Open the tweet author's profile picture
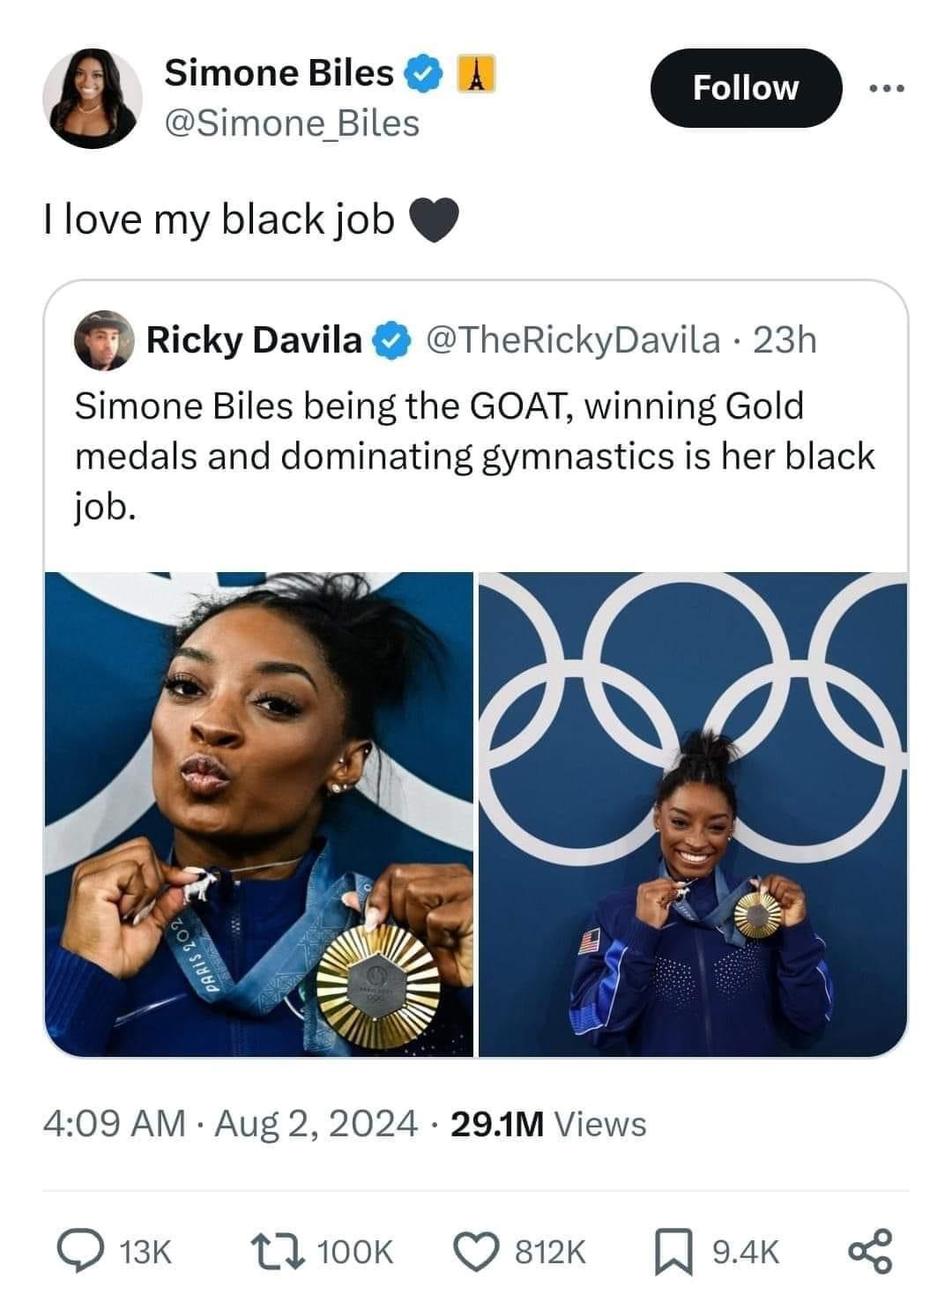952x1302 pixels. coord(93,98)
